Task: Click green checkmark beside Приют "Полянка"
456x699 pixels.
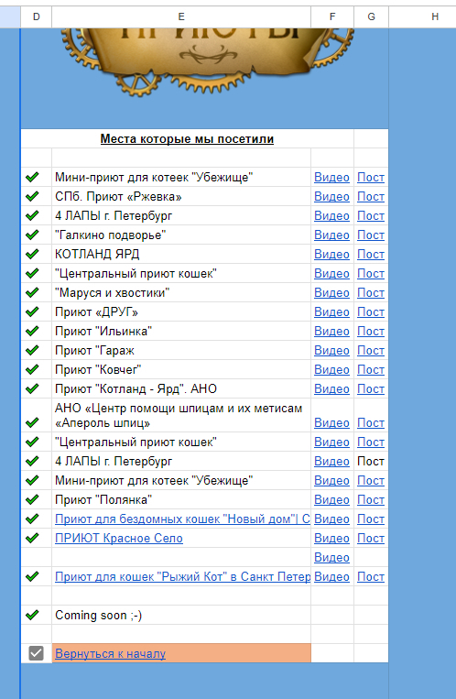Action: [32, 499]
